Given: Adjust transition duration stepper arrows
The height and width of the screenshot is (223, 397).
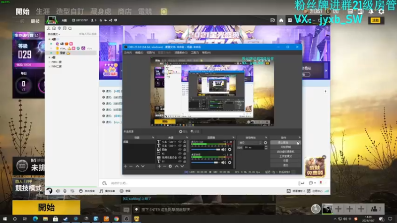Looking at the screenshot, I should click(266, 147).
